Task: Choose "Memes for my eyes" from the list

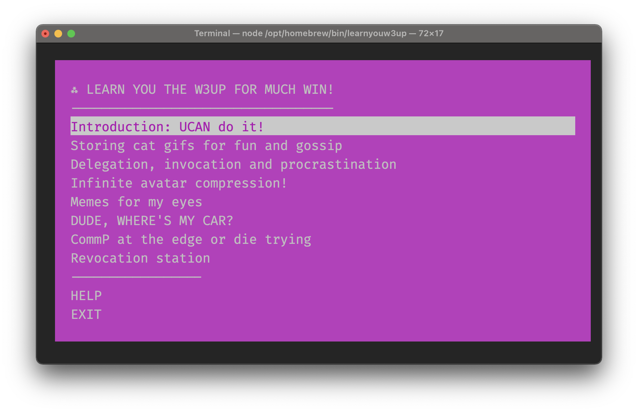Action: point(136,201)
